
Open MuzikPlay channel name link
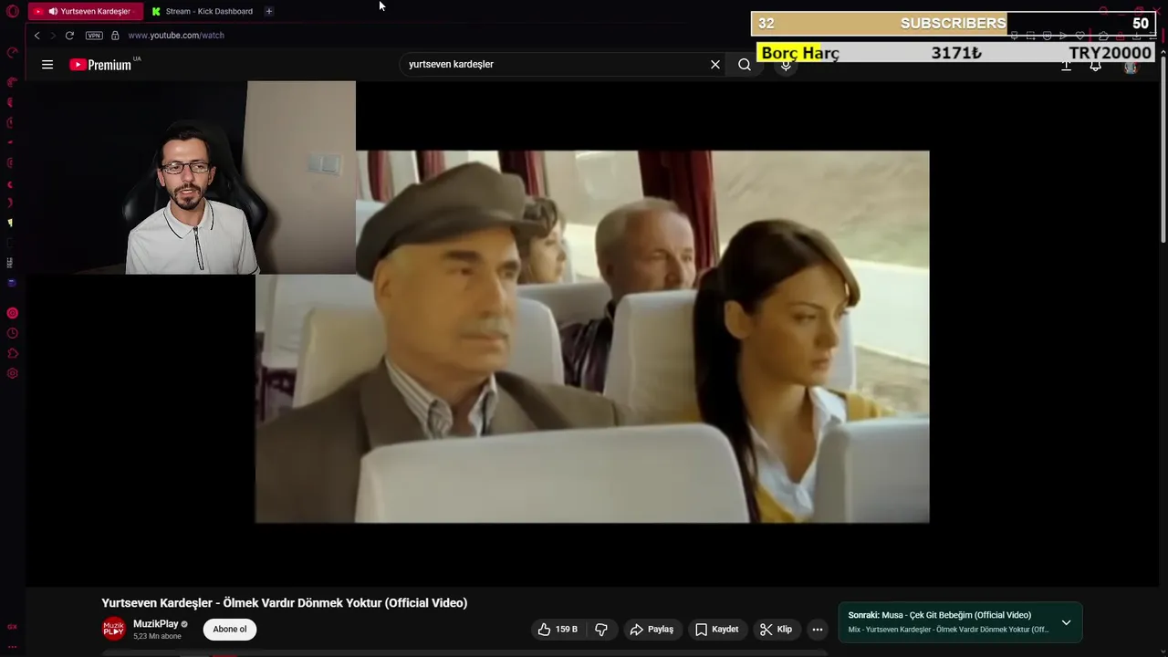click(x=156, y=624)
